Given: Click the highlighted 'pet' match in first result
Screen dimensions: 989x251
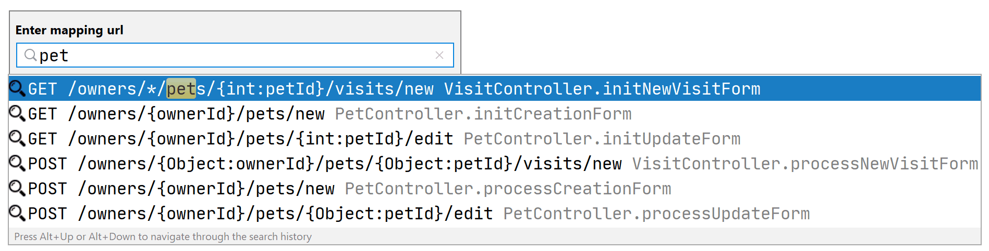Looking at the screenshot, I should click(181, 89).
